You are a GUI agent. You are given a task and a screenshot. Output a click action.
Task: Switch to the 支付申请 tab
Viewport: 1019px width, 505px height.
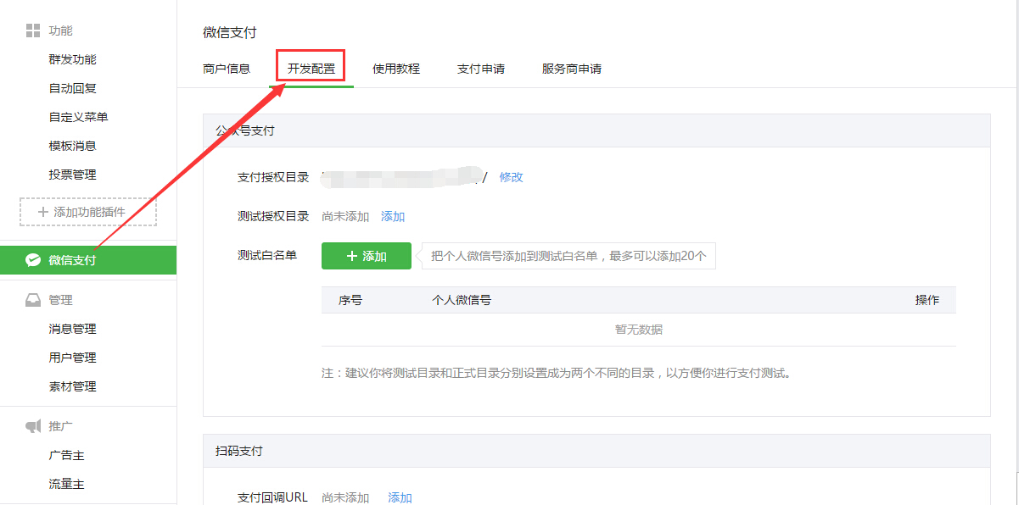tap(481, 69)
